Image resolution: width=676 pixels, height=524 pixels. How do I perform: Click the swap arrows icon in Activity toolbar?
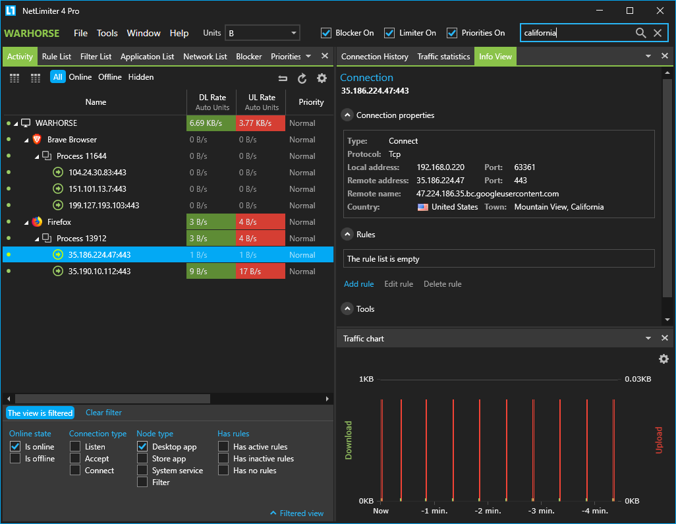(x=283, y=78)
